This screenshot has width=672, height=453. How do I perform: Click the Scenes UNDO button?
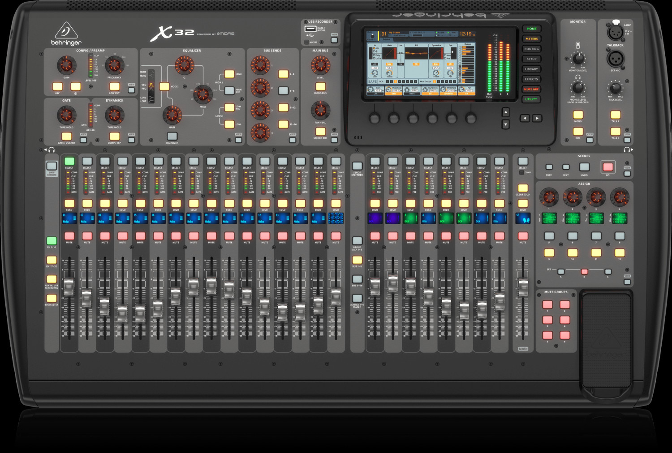click(584, 167)
